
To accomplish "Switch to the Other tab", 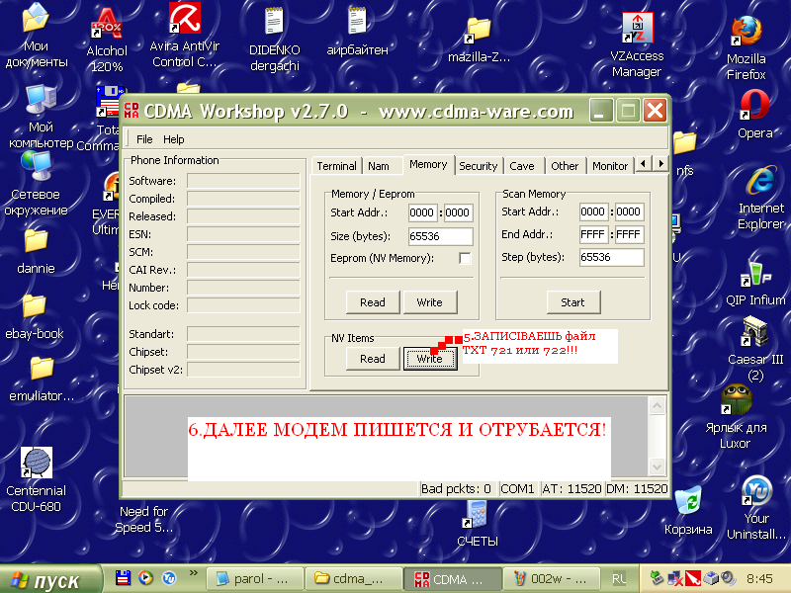I will coord(565,166).
